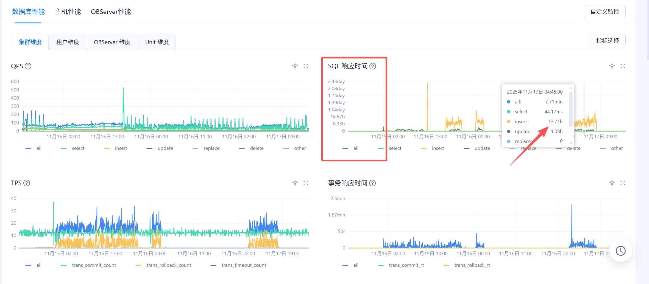Open the 指标选择 metric selector

pos(608,41)
